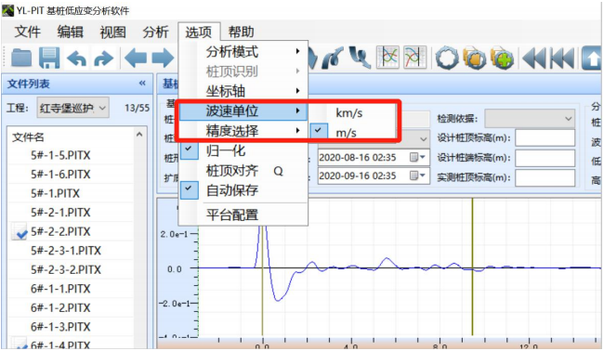The image size is (604, 351).
Task: Collapse the 文件列表 panel with double chevron
Action: pyautogui.click(x=142, y=84)
